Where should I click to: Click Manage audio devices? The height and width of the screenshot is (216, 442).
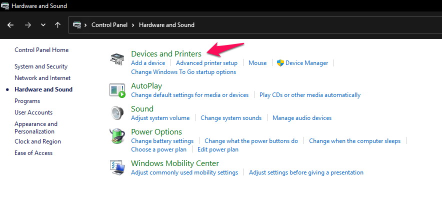click(x=302, y=118)
